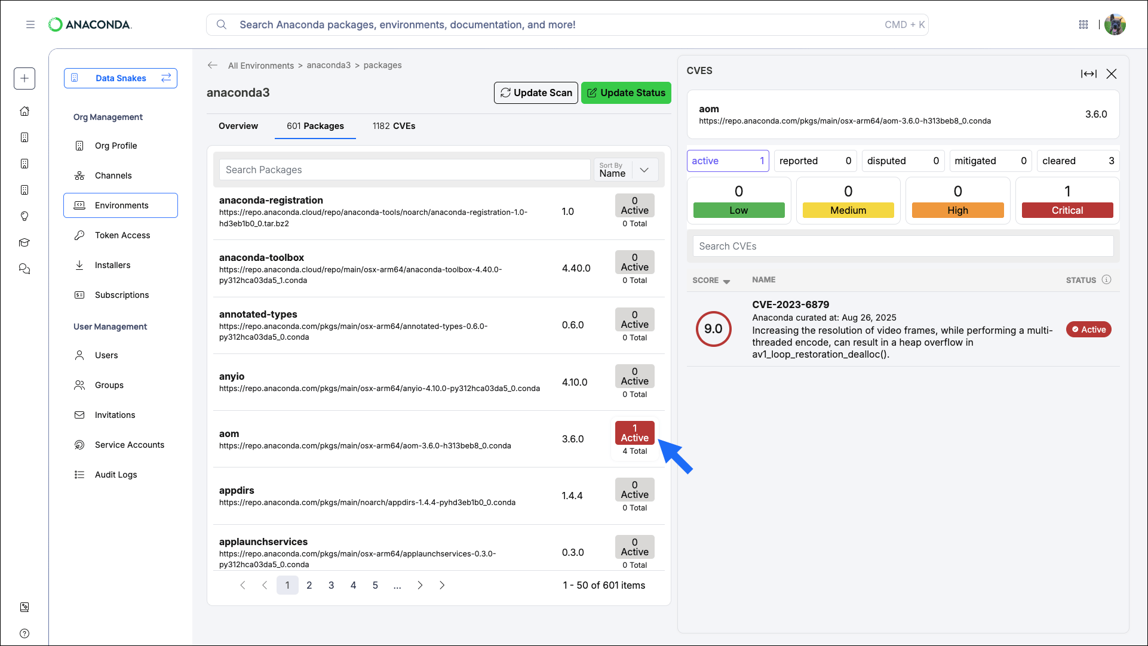This screenshot has height=646, width=1148.
Task: Click the graduation cap learning icon
Action: [x=24, y=242]
